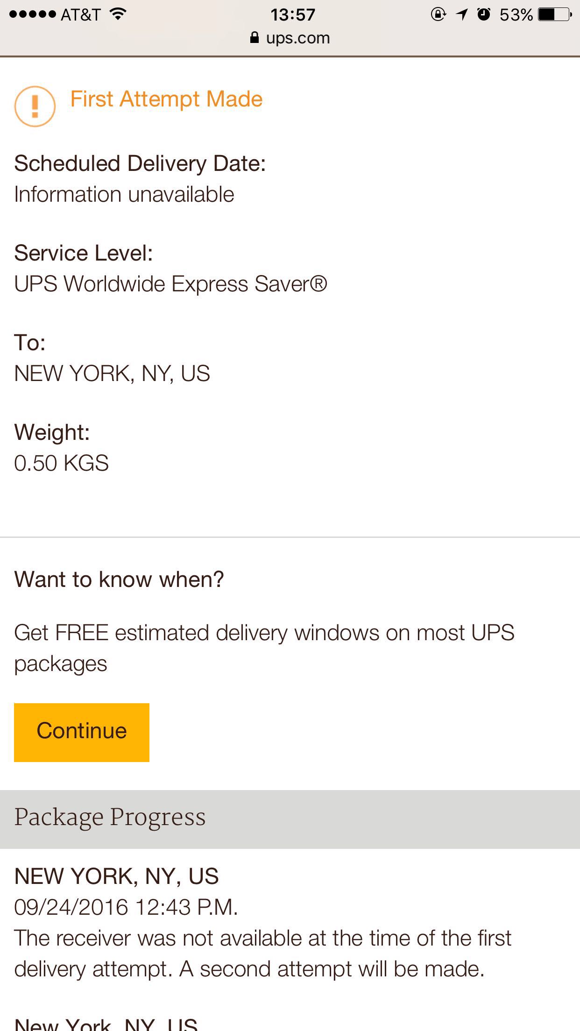Viewport: 580px width, 1031px height.
Task: Select the First Attempt Made status text
Action: [x=166, y=99]
